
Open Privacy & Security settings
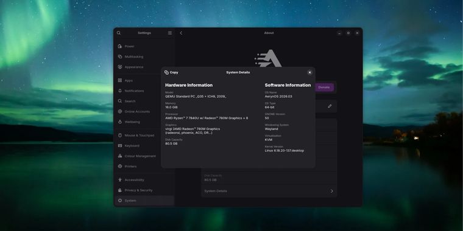pyautogui.click(x=145, y=190)
